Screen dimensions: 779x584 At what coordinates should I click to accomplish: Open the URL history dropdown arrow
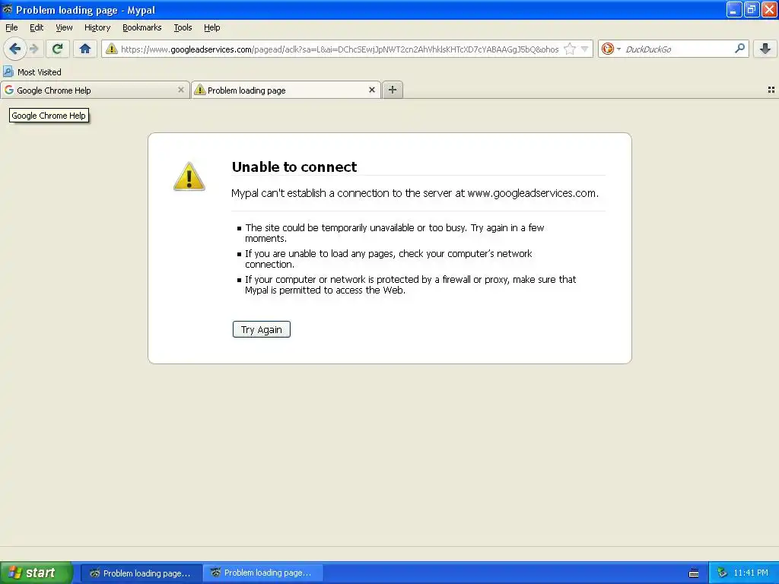[x=585, y=49]
